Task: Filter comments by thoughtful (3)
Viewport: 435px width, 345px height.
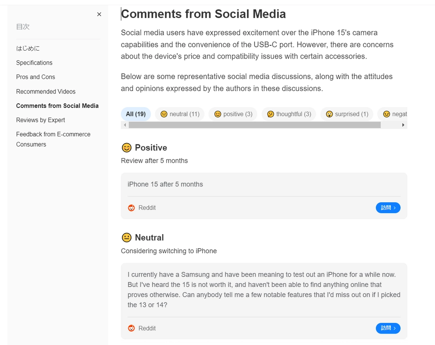Action: click(x=289, y=114)
